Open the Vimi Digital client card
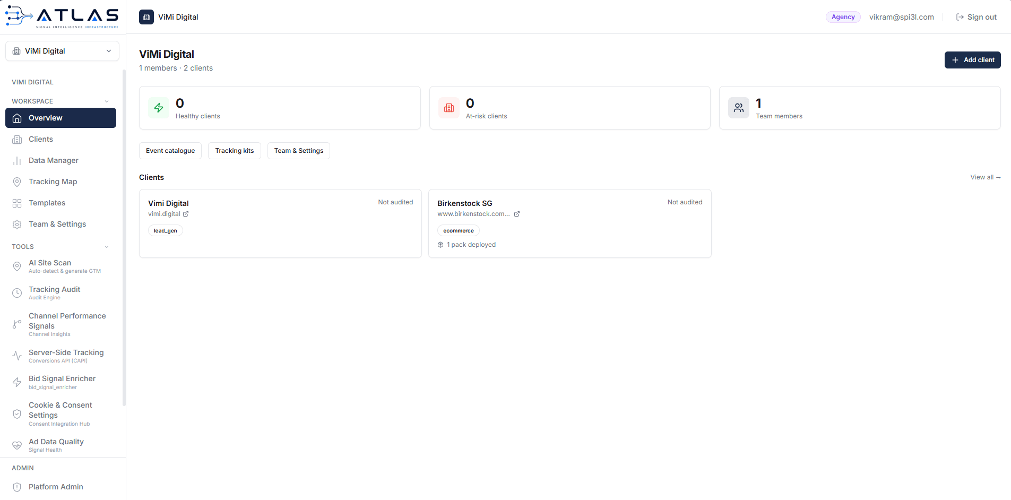Screen dimensions: 1011x500 (280, 223)
